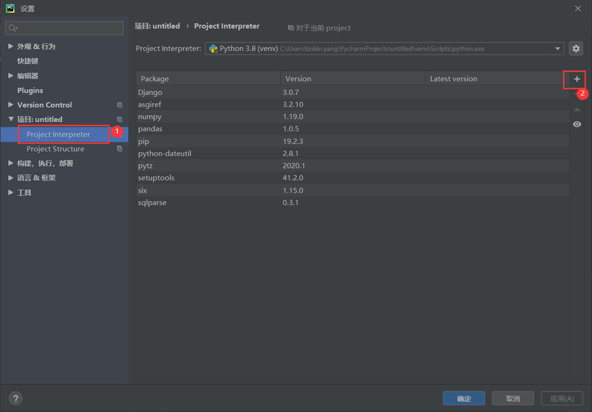
Task: Open the Project Interpreter dropdown arrow
Action: 557,49
